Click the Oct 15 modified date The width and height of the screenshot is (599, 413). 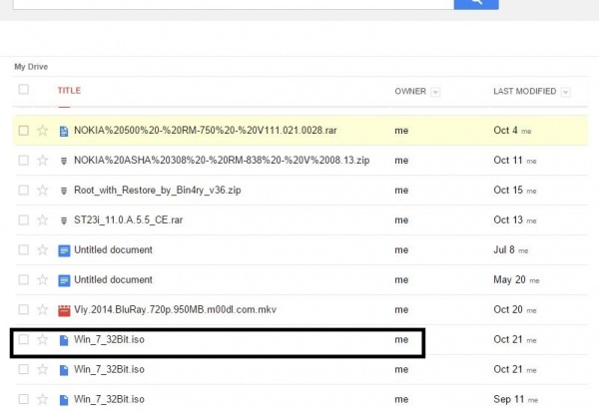tap(508, 191)
